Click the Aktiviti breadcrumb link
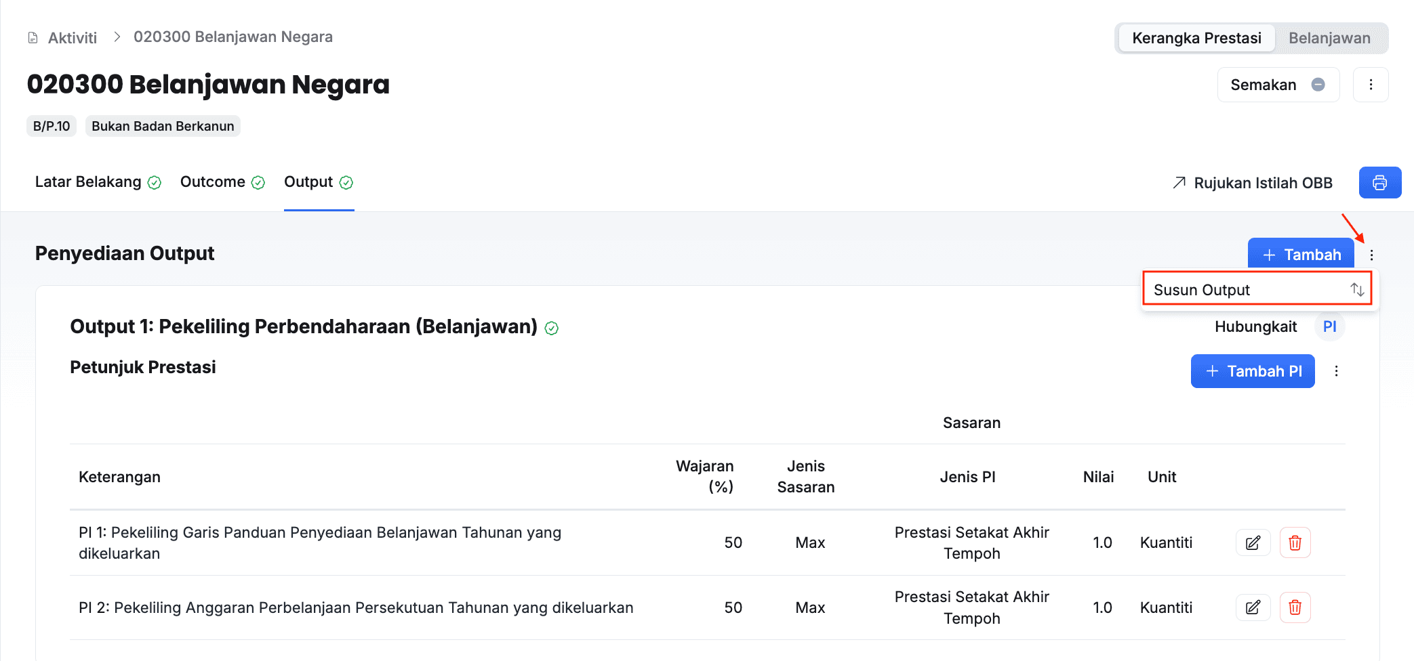Image resolution: width=1414 pixels, height=661 pixels. tap(73, 38)
